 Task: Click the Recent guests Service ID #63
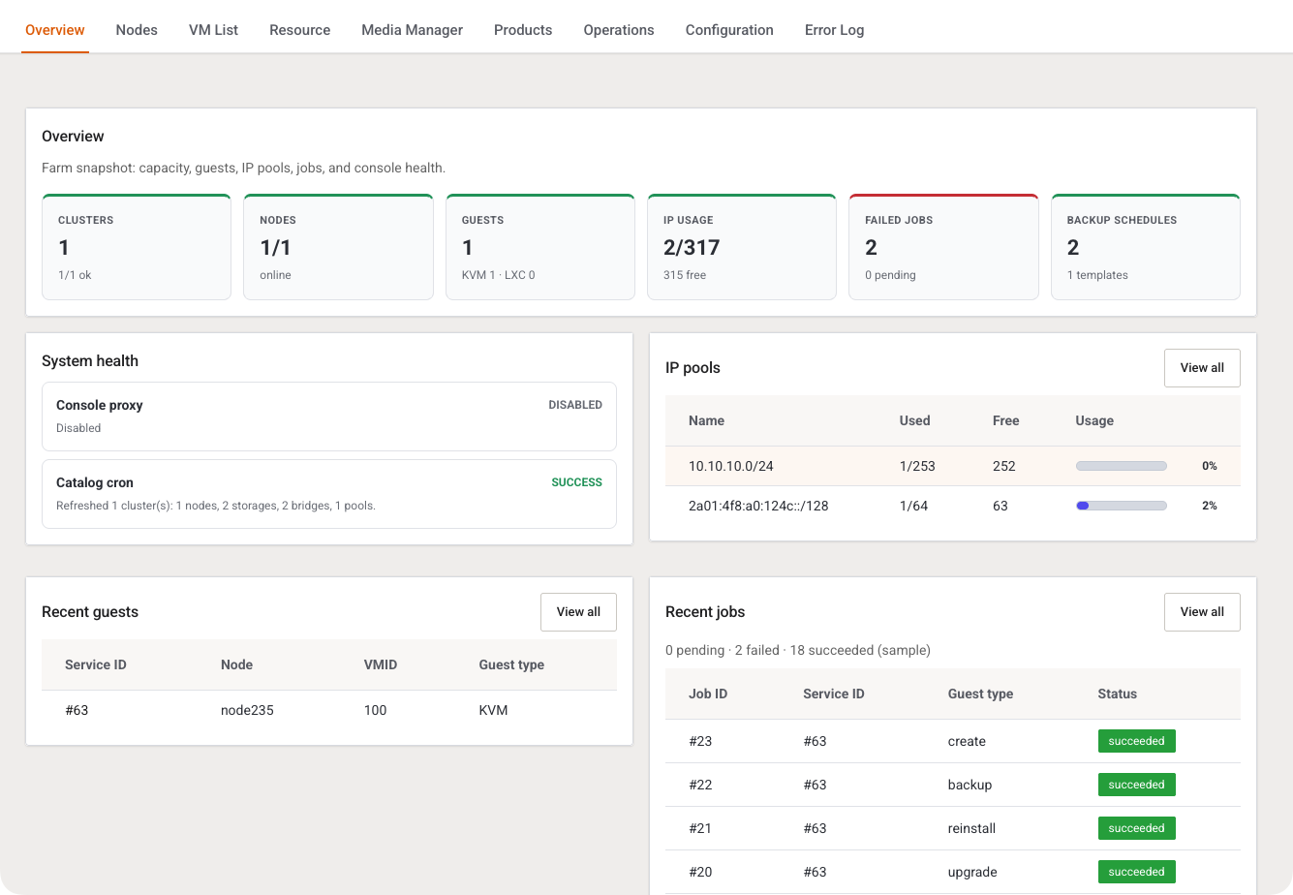[x=77, y=710]
